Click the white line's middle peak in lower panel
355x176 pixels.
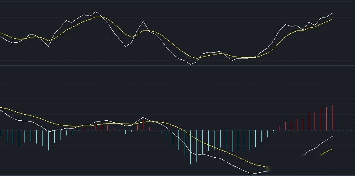pos(143,117)
